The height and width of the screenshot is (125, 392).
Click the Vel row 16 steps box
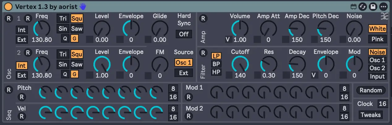coord(173,117)
